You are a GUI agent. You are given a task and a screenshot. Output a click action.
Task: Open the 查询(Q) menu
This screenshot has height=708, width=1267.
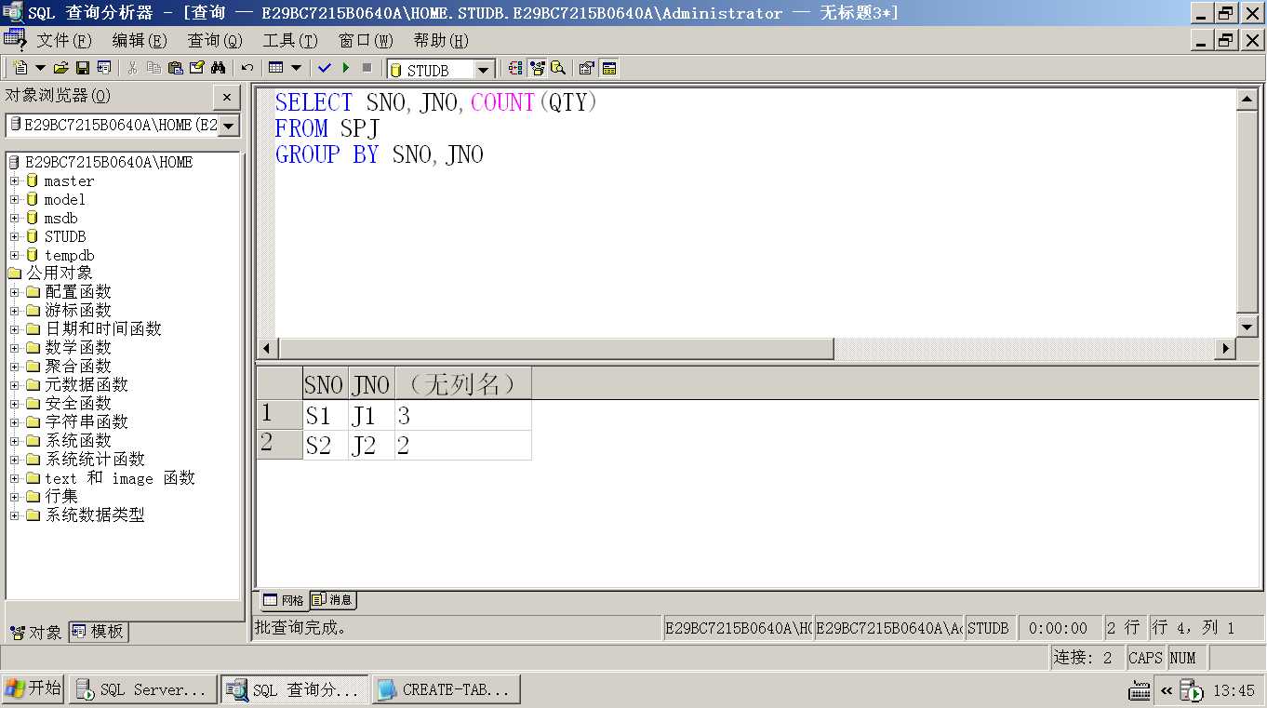[x=215, y=40]
